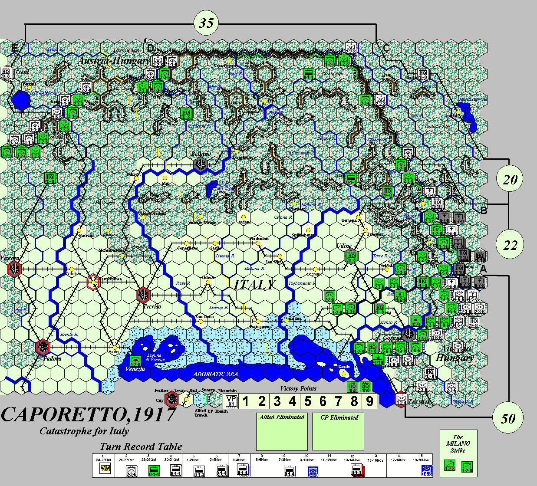Click Victory Points track number 9
The image size is (537, 486).
[x=369, y=401]
